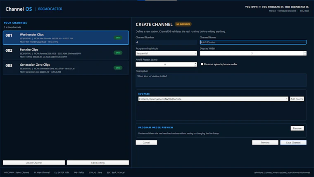Click 'TAB Fields' shortcut hint
314x177 pixels.
[x=79, y=172]
